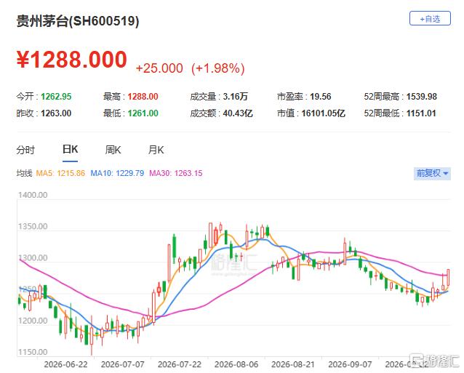Click the 1350.00 price axis label
The height and width of the screenshot is (373, 464).
coord(33,227)
